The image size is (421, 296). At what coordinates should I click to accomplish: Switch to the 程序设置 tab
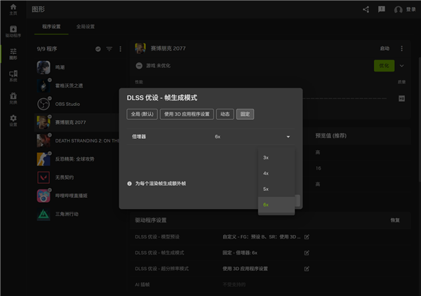[x=51, y=27]
